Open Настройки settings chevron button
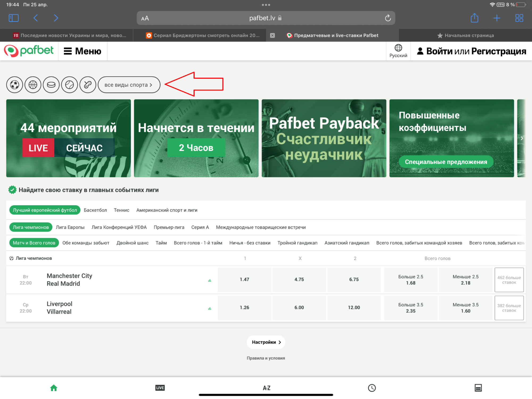The width and height of the screenshot is (532, 399). pos(266,342)
